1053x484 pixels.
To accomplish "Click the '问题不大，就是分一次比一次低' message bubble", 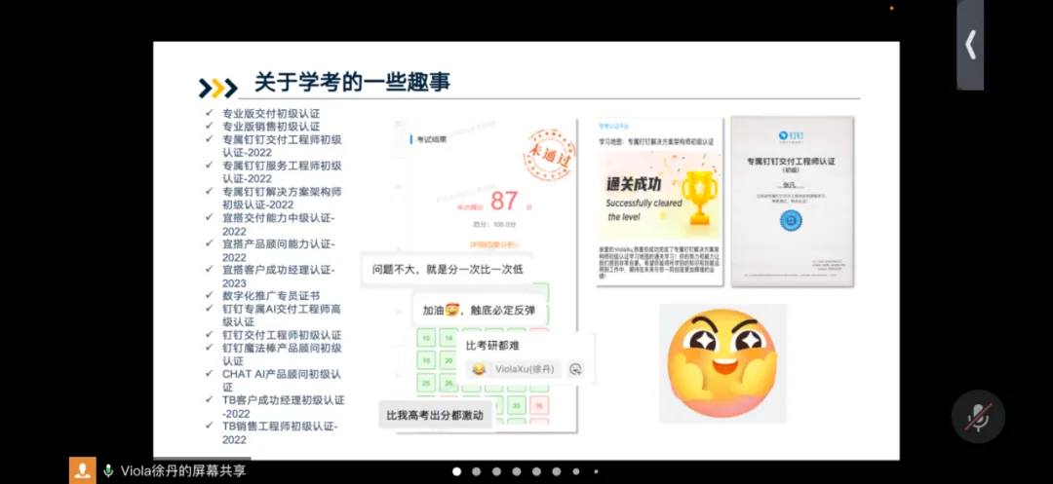I will coord(448,270).
